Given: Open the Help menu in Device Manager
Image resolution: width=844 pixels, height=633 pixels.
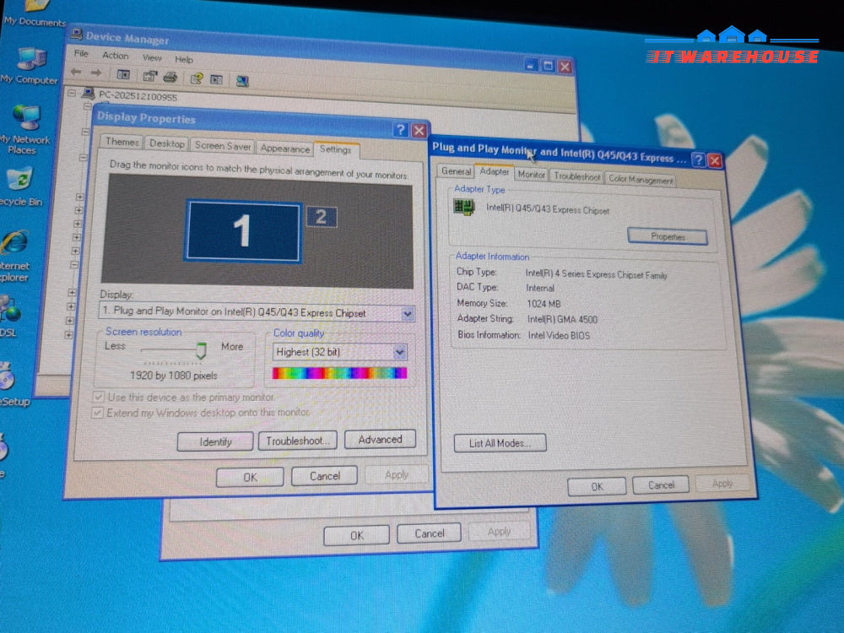Looking at the screenshot, I should coord(183,59).
